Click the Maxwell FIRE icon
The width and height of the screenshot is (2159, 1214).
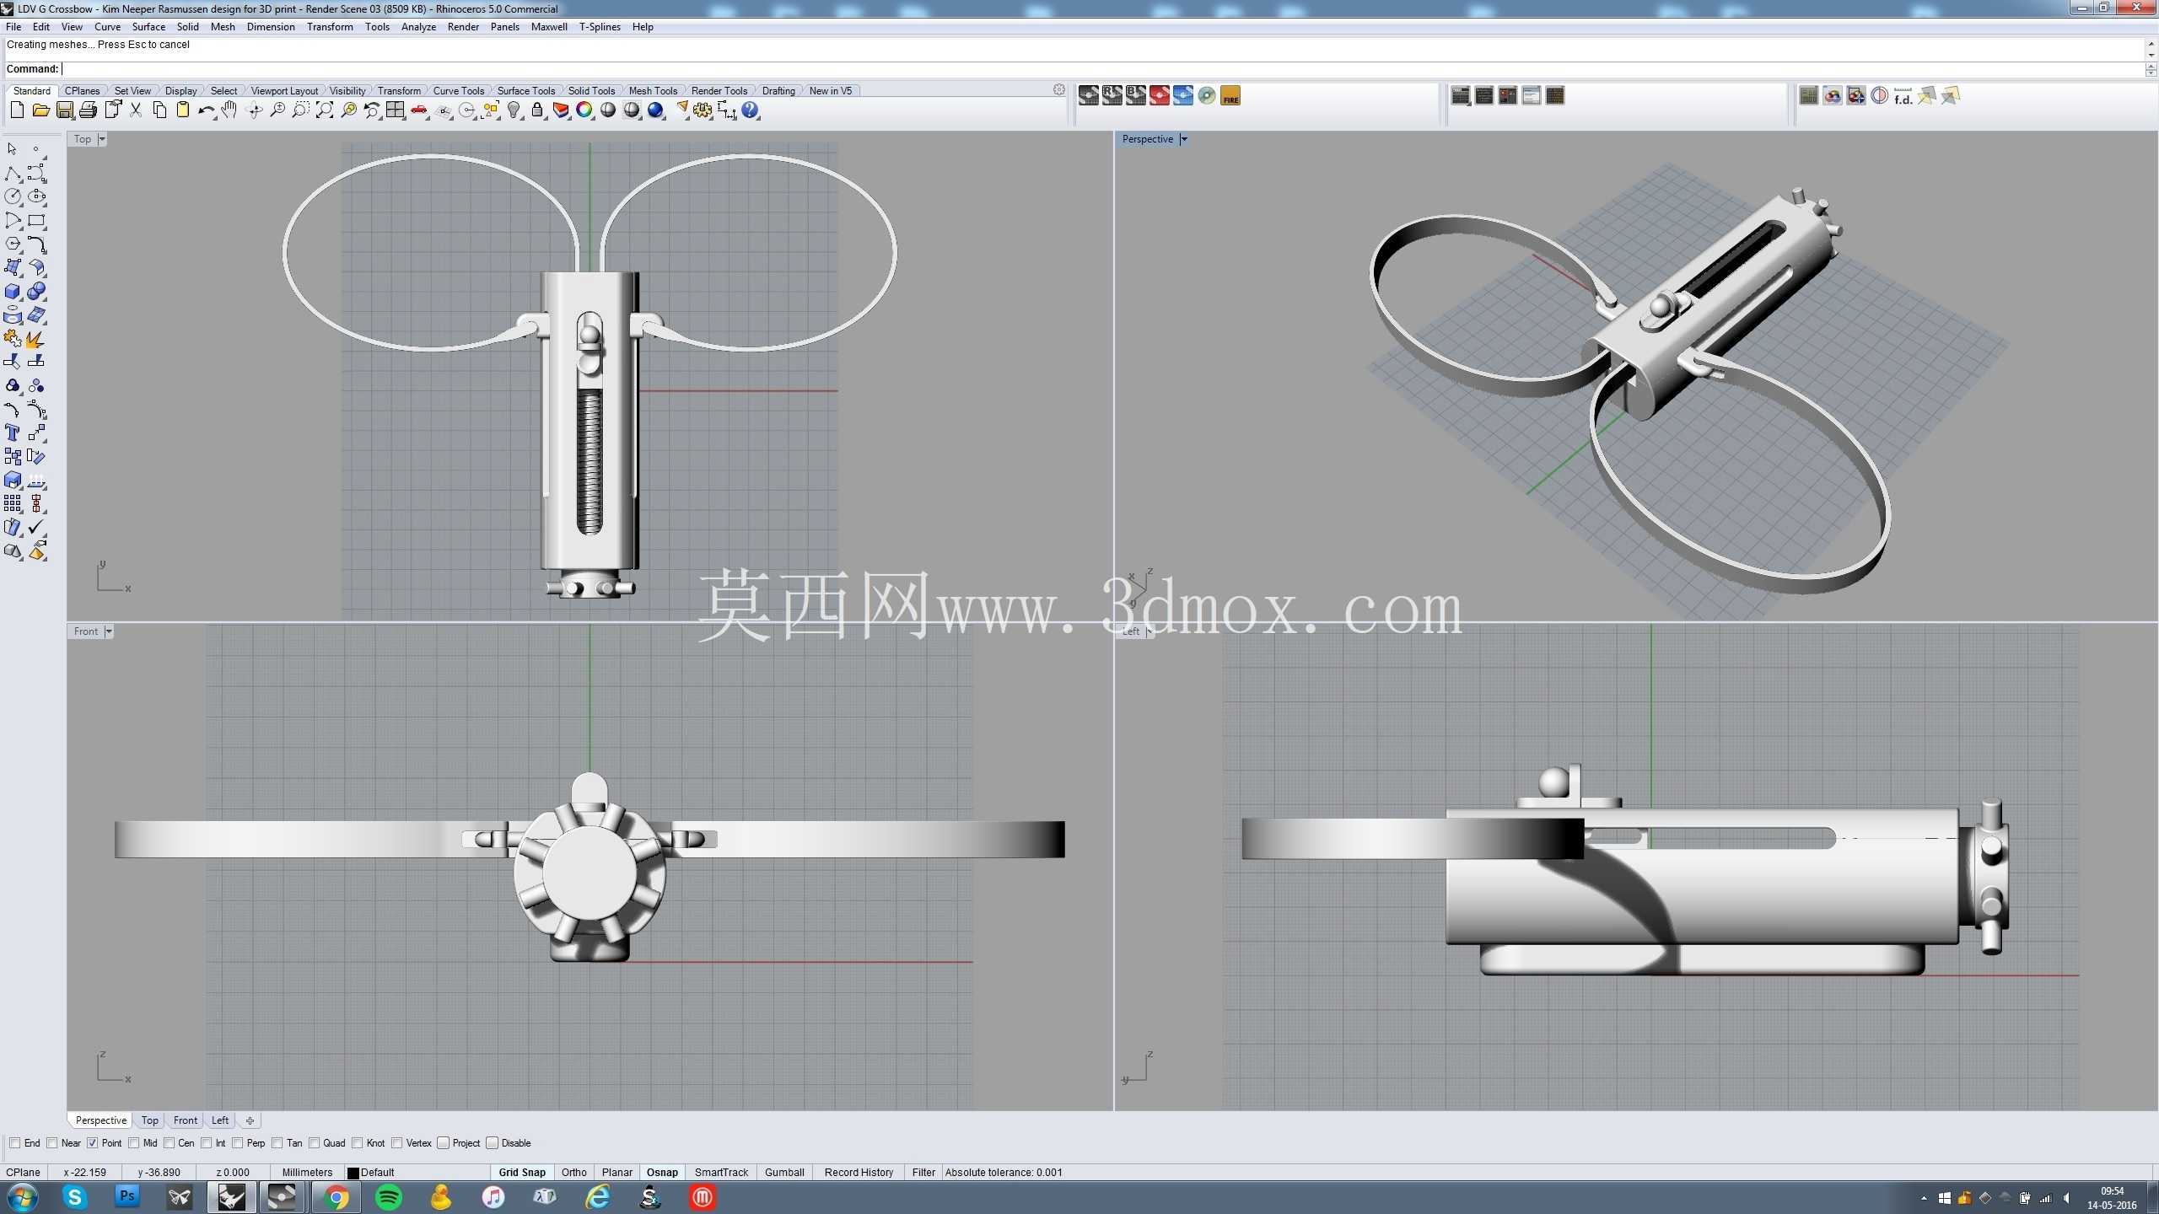point(1230,96)
